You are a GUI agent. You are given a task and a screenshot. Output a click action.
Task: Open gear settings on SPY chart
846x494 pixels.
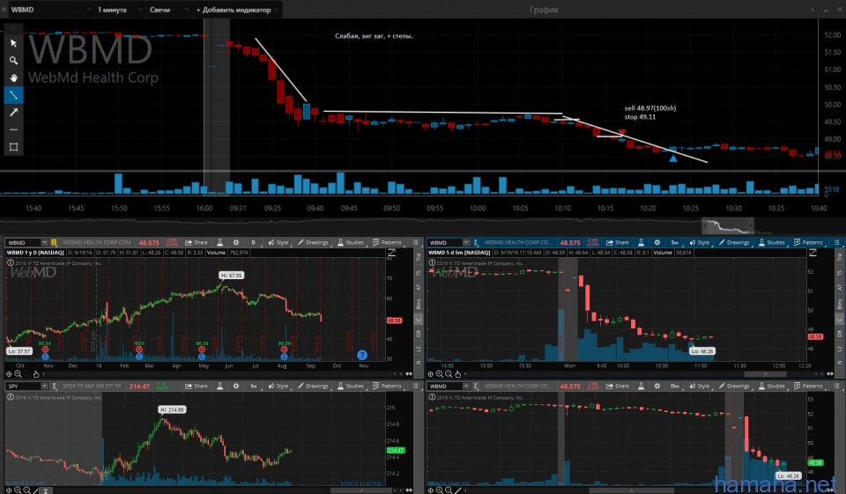(236, 387)
